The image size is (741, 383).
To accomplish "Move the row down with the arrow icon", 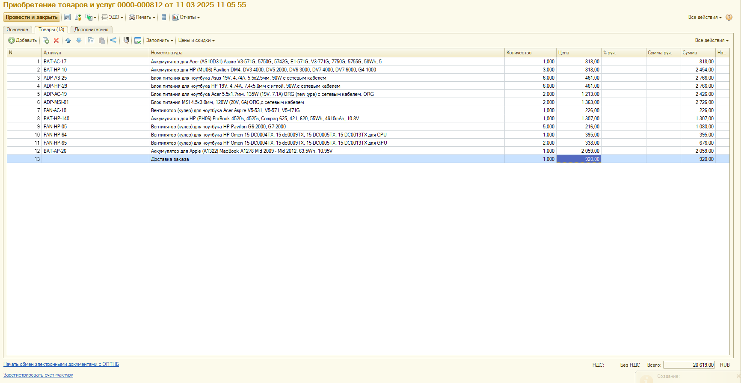I will (x=79, y=41).
